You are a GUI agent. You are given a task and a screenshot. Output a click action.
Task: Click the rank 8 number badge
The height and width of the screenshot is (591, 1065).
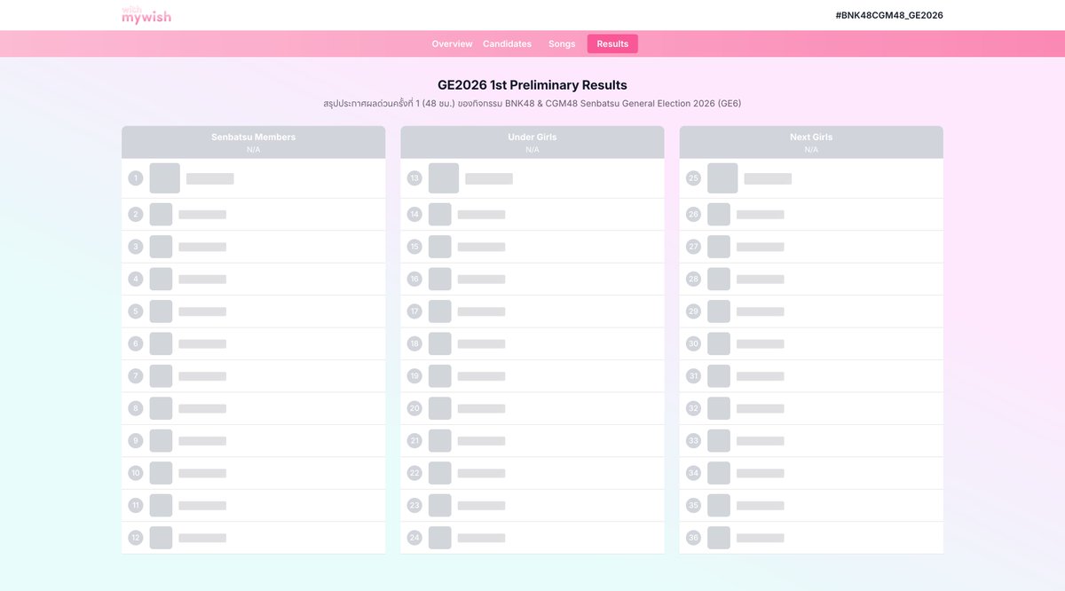click(x=136, y=409)
